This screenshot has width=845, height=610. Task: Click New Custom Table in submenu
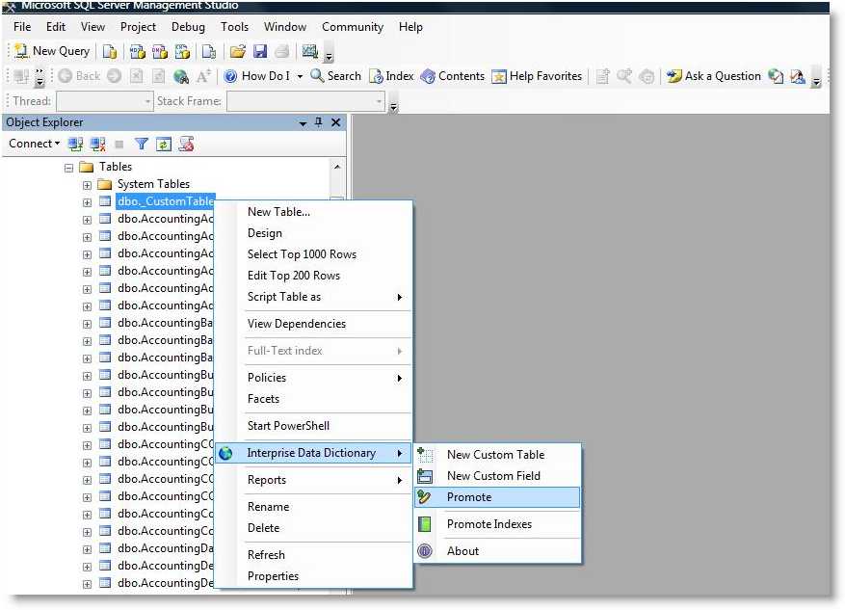[x=495, y=455]
